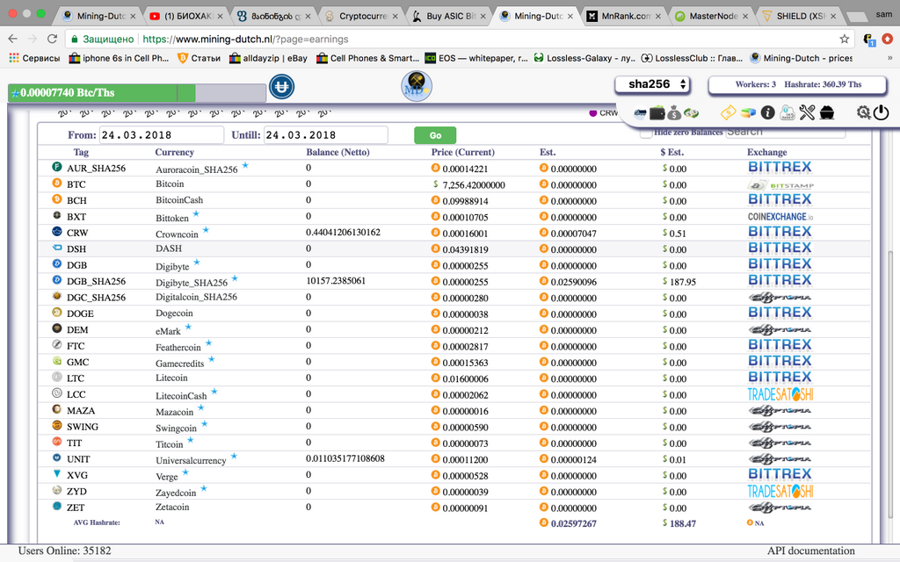Click the round U coin logo
900x562 pixels.
pos(281,87)
